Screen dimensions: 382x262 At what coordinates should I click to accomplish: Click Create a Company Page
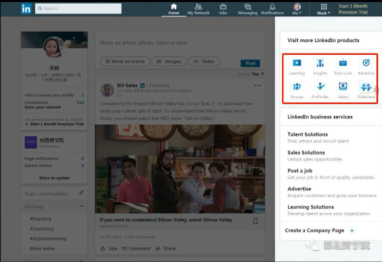(x=315, y=230)
